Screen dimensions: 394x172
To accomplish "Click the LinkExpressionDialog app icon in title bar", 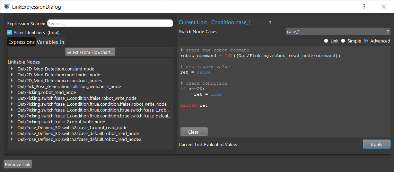I will 7,7.
